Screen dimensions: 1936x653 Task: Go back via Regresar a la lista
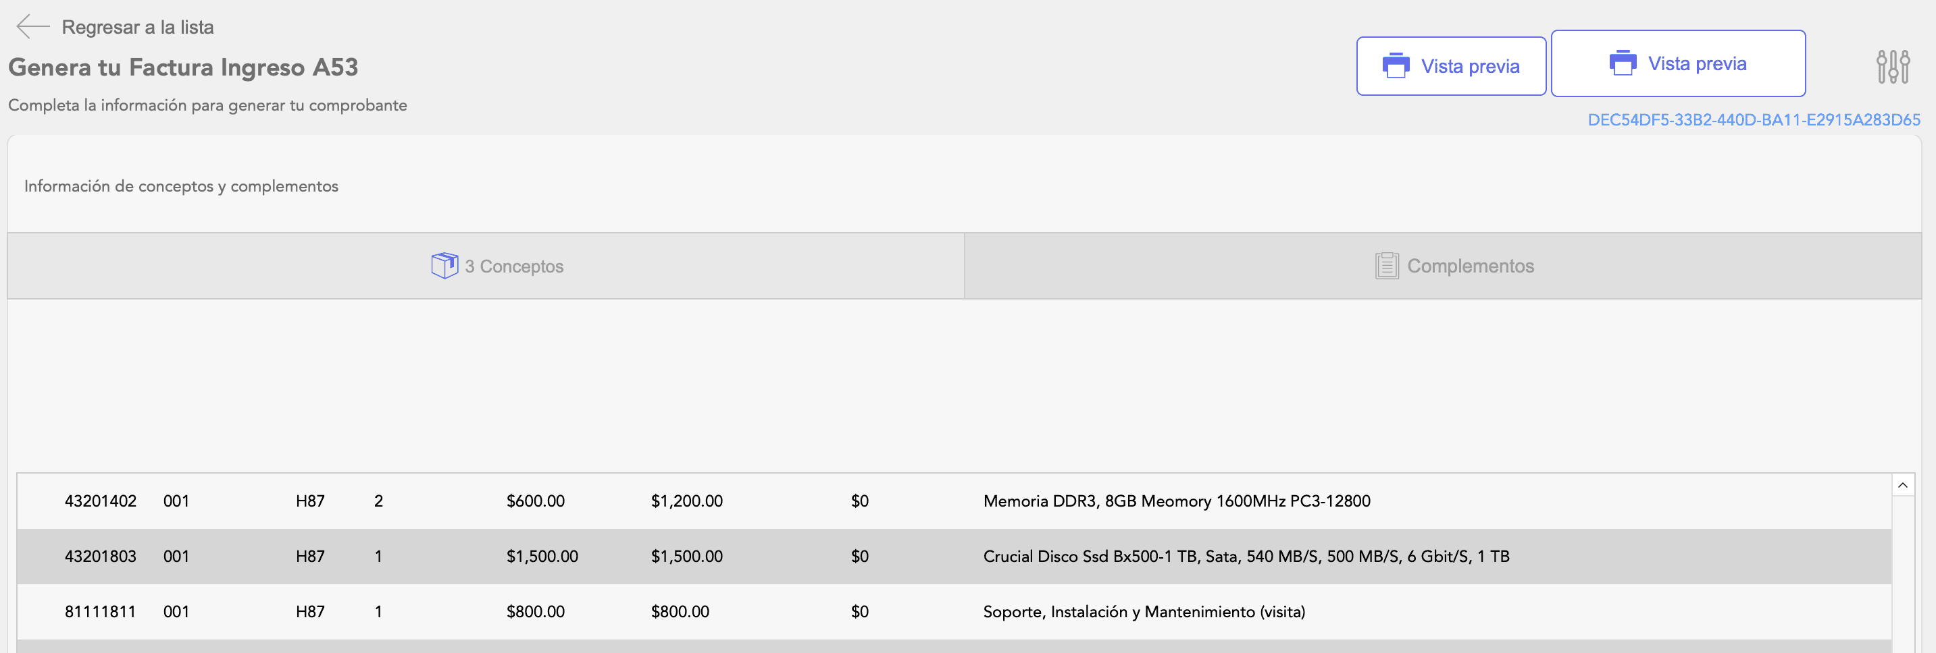(138, 27)
